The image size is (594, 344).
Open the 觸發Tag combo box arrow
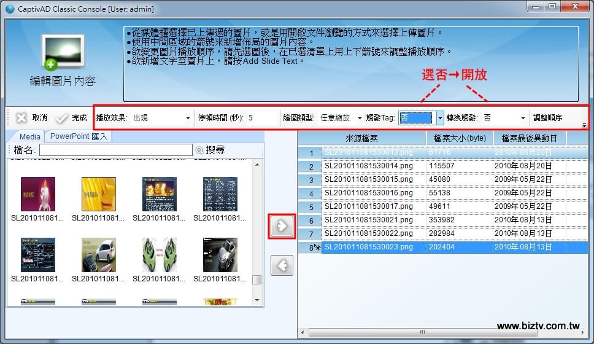441,118
